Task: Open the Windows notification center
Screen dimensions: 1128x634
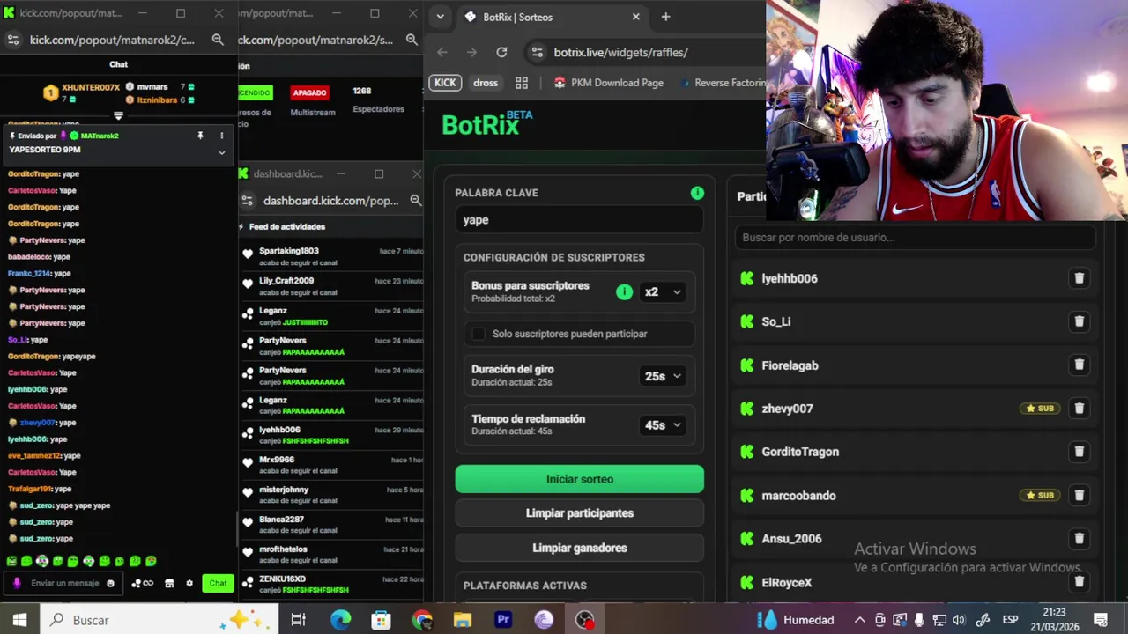Action: point(1100,620)
